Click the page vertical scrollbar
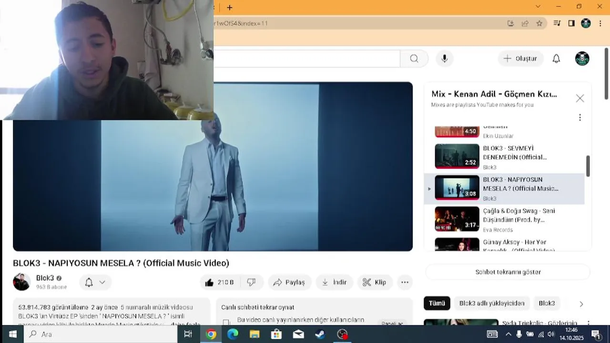Image resolution: width=610 pixels, height=343 pixels. (607, 74)
